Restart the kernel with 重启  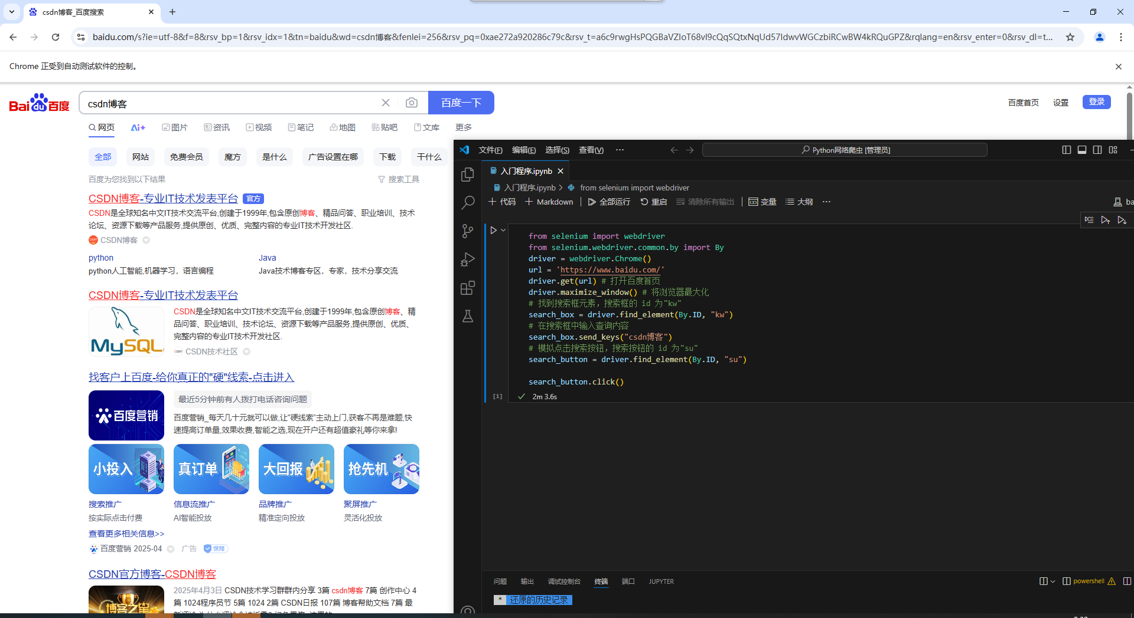pyautogui.click(x=654, y=202)
